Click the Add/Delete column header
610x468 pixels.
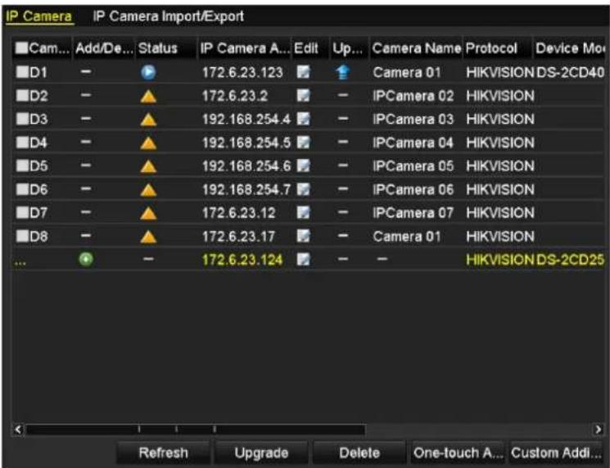tap(104, 48)
